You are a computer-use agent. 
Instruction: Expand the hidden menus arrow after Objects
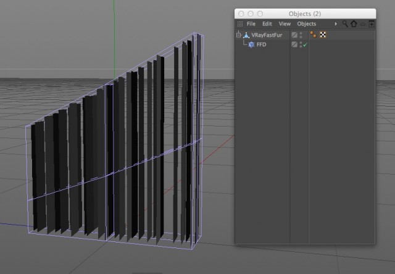pyautogui.click(x=336, y=23)
